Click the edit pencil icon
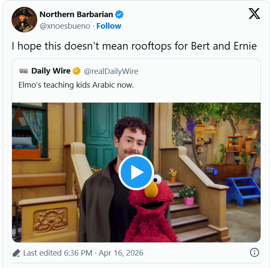This screenshot has width=270, height=268. click(x=16, y=253)
